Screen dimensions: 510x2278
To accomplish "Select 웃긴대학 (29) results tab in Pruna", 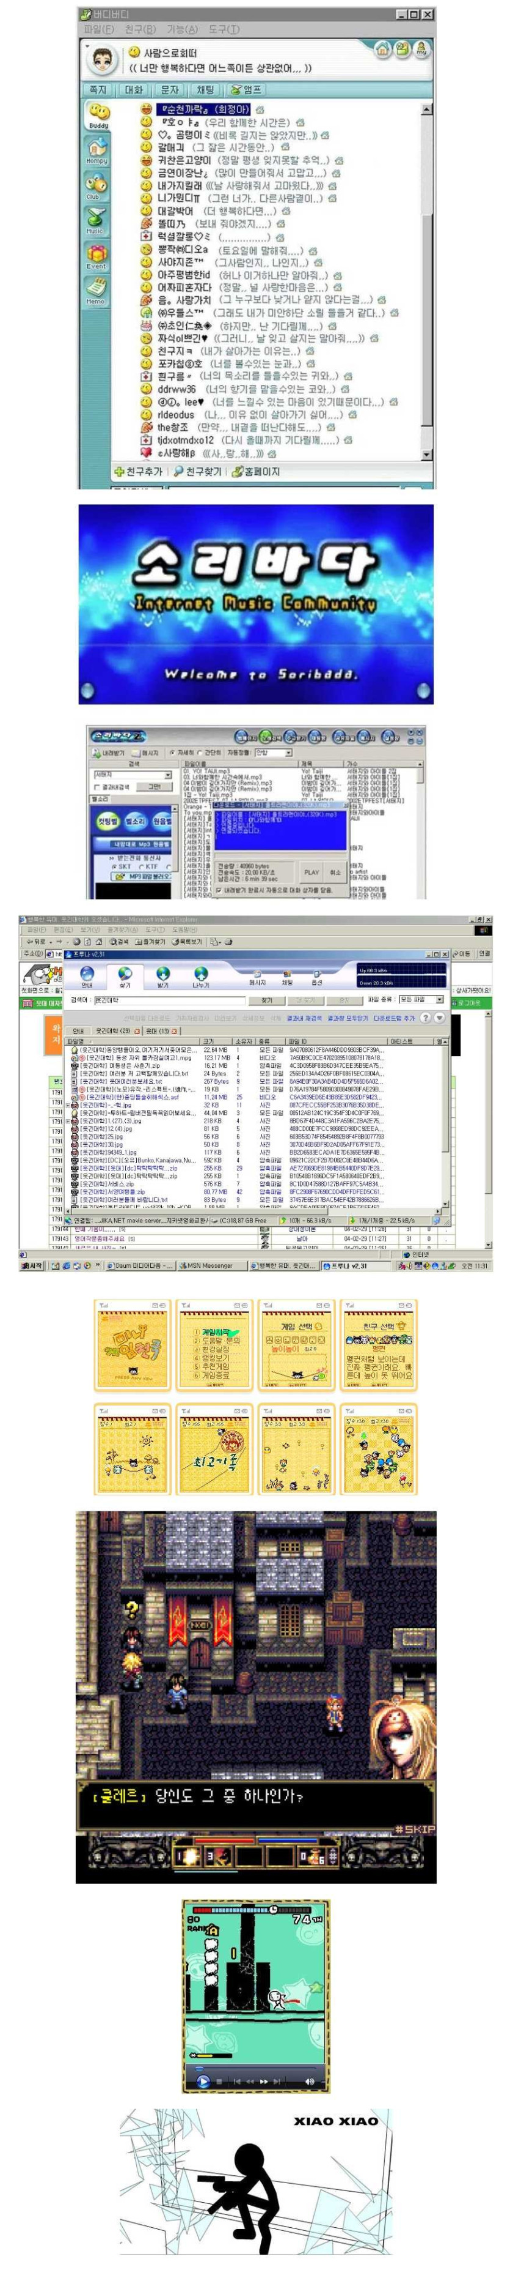I will [115, 1030].
